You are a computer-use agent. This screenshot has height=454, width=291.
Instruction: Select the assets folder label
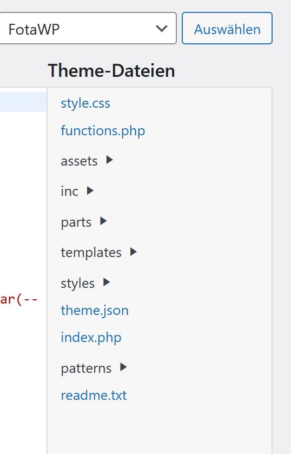pos(79,161)
